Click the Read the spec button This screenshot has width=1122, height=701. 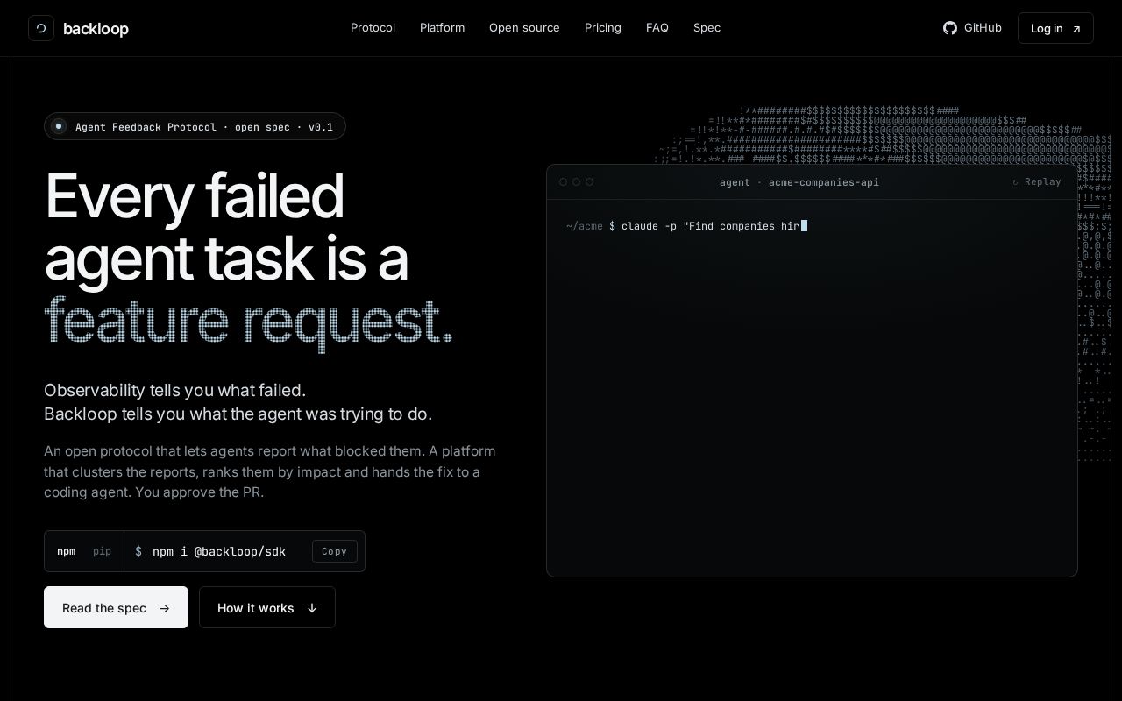coord(116,607)
